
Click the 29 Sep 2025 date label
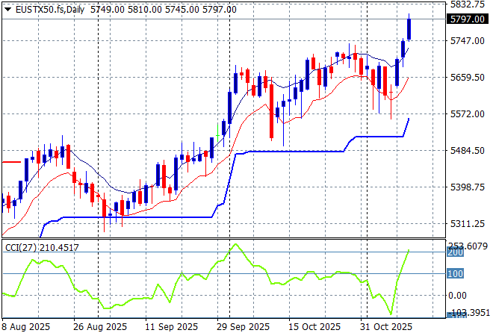[243, 327]
